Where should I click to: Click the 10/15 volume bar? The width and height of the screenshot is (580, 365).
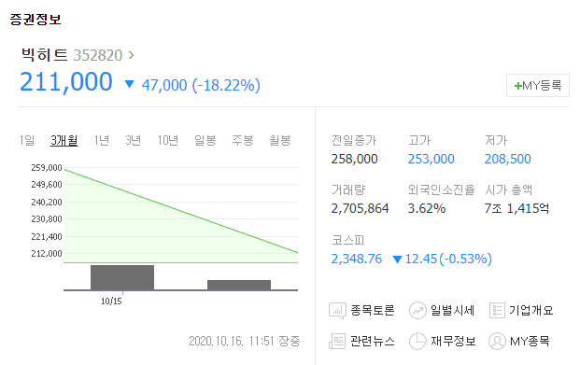(x=122, y=277)
